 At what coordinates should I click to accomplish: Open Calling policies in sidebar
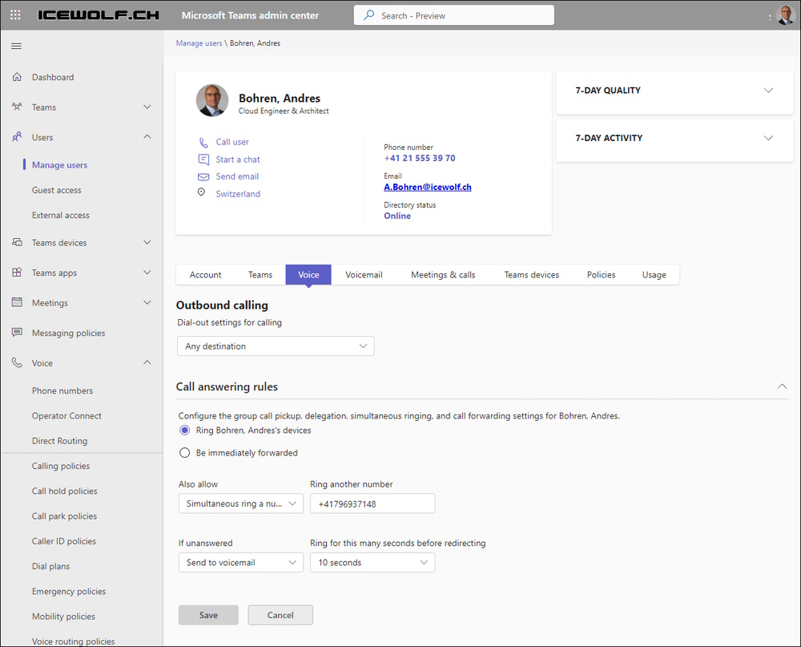[61, 466]
